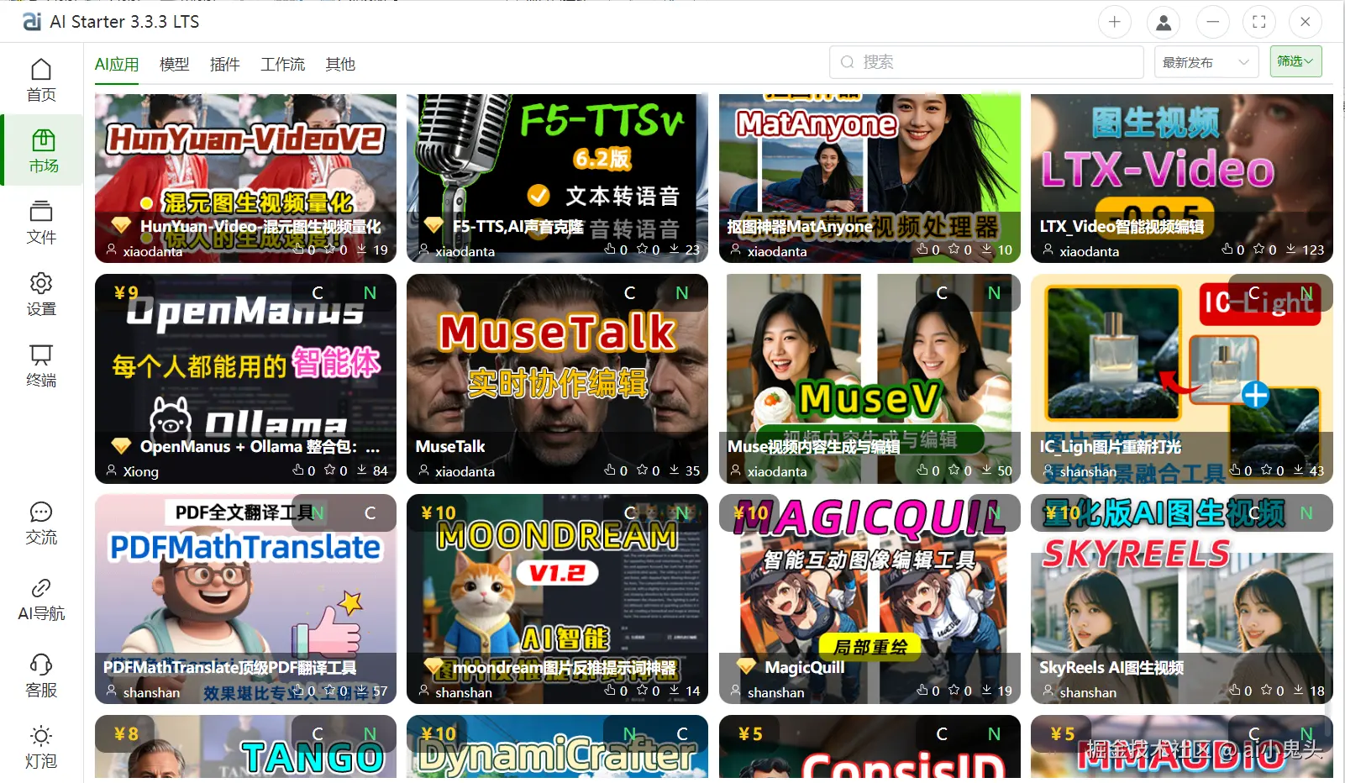The image size is (1345, 783).
Task: Click the diamond icon on OpenManus card
Action: click(x=122, y=446)
